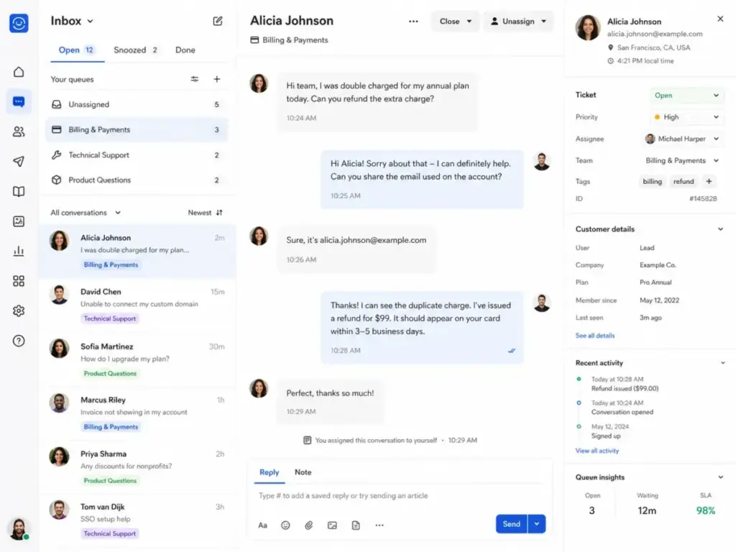Click the billing tag

652,181
